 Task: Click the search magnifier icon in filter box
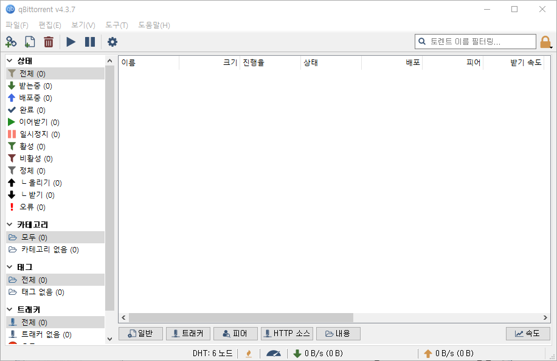422,41
